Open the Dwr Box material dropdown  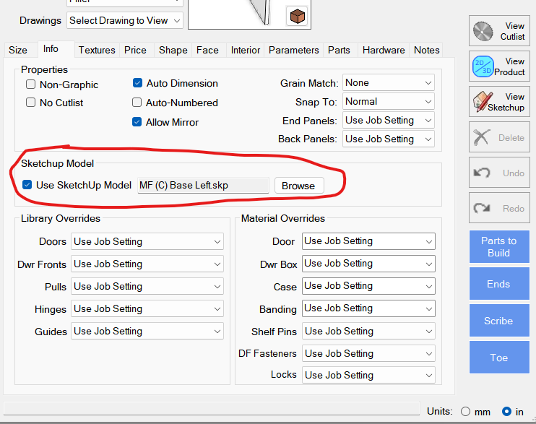tap(368, 264)
